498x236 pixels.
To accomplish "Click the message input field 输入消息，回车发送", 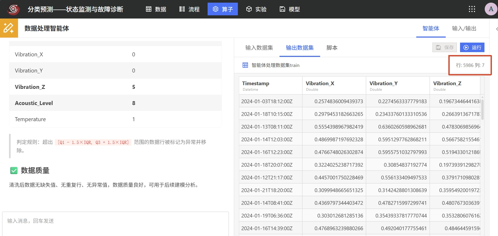I will pos(115,224).
